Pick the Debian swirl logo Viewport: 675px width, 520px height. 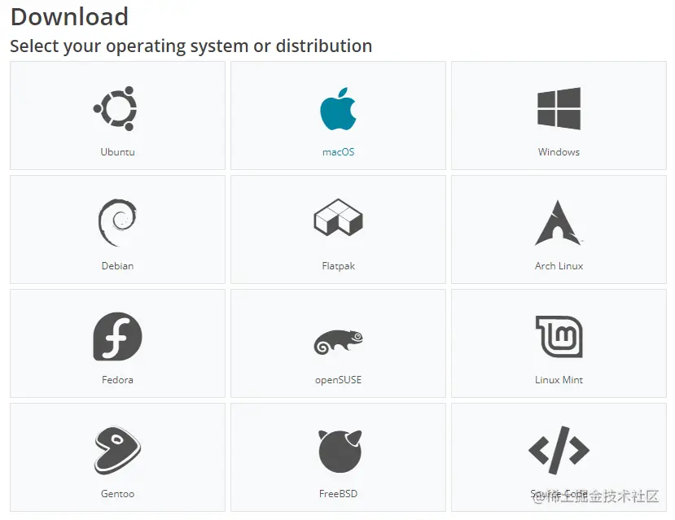click(x=117, y=222)
